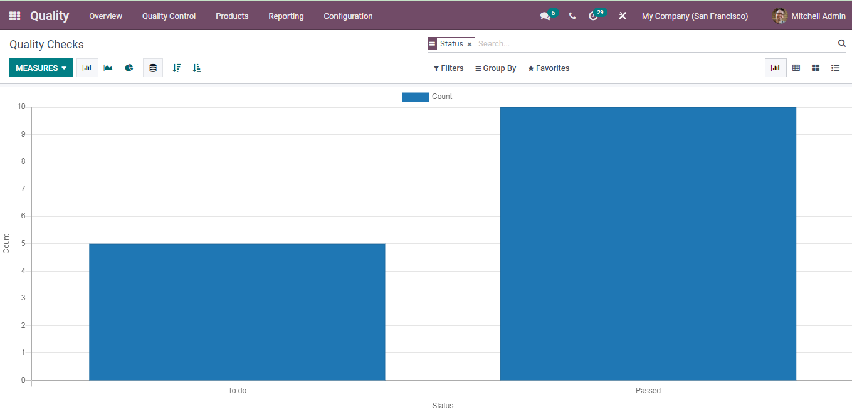This screenshot has height=412, width=852.
Task: Expand the Filters menu
Action: 448,68
